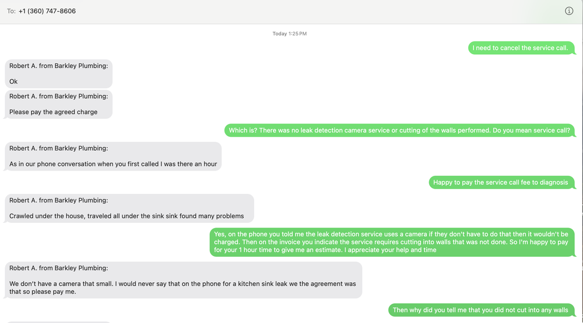This screenshot has height=323, width=583.
Task: Click the sender name above "We don't have a camera"
Action: tap(58, 268)
